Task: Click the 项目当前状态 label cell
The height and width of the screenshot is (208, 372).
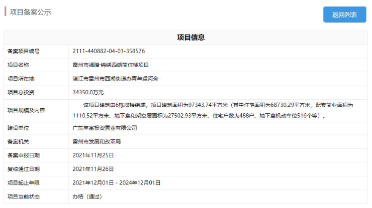Action: click(36, 196)
